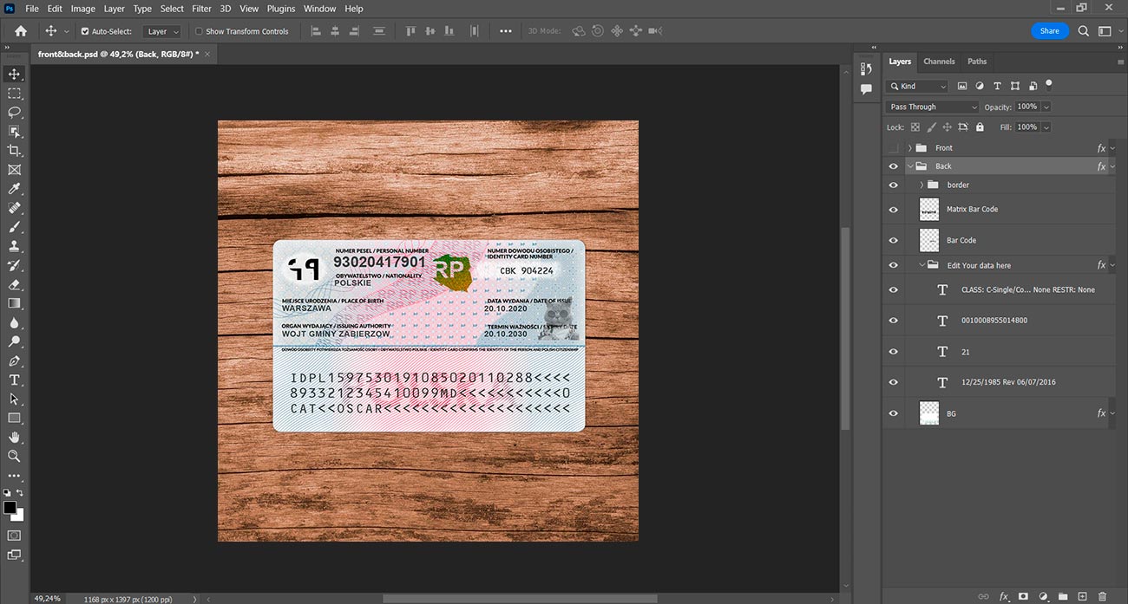
Task: Open the Filter menu
Action: coord(201,9)
